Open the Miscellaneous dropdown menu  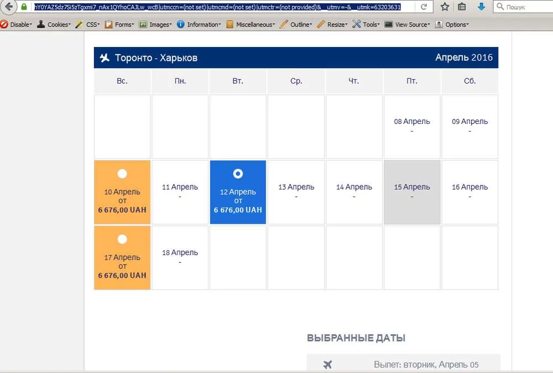[251, 24]
